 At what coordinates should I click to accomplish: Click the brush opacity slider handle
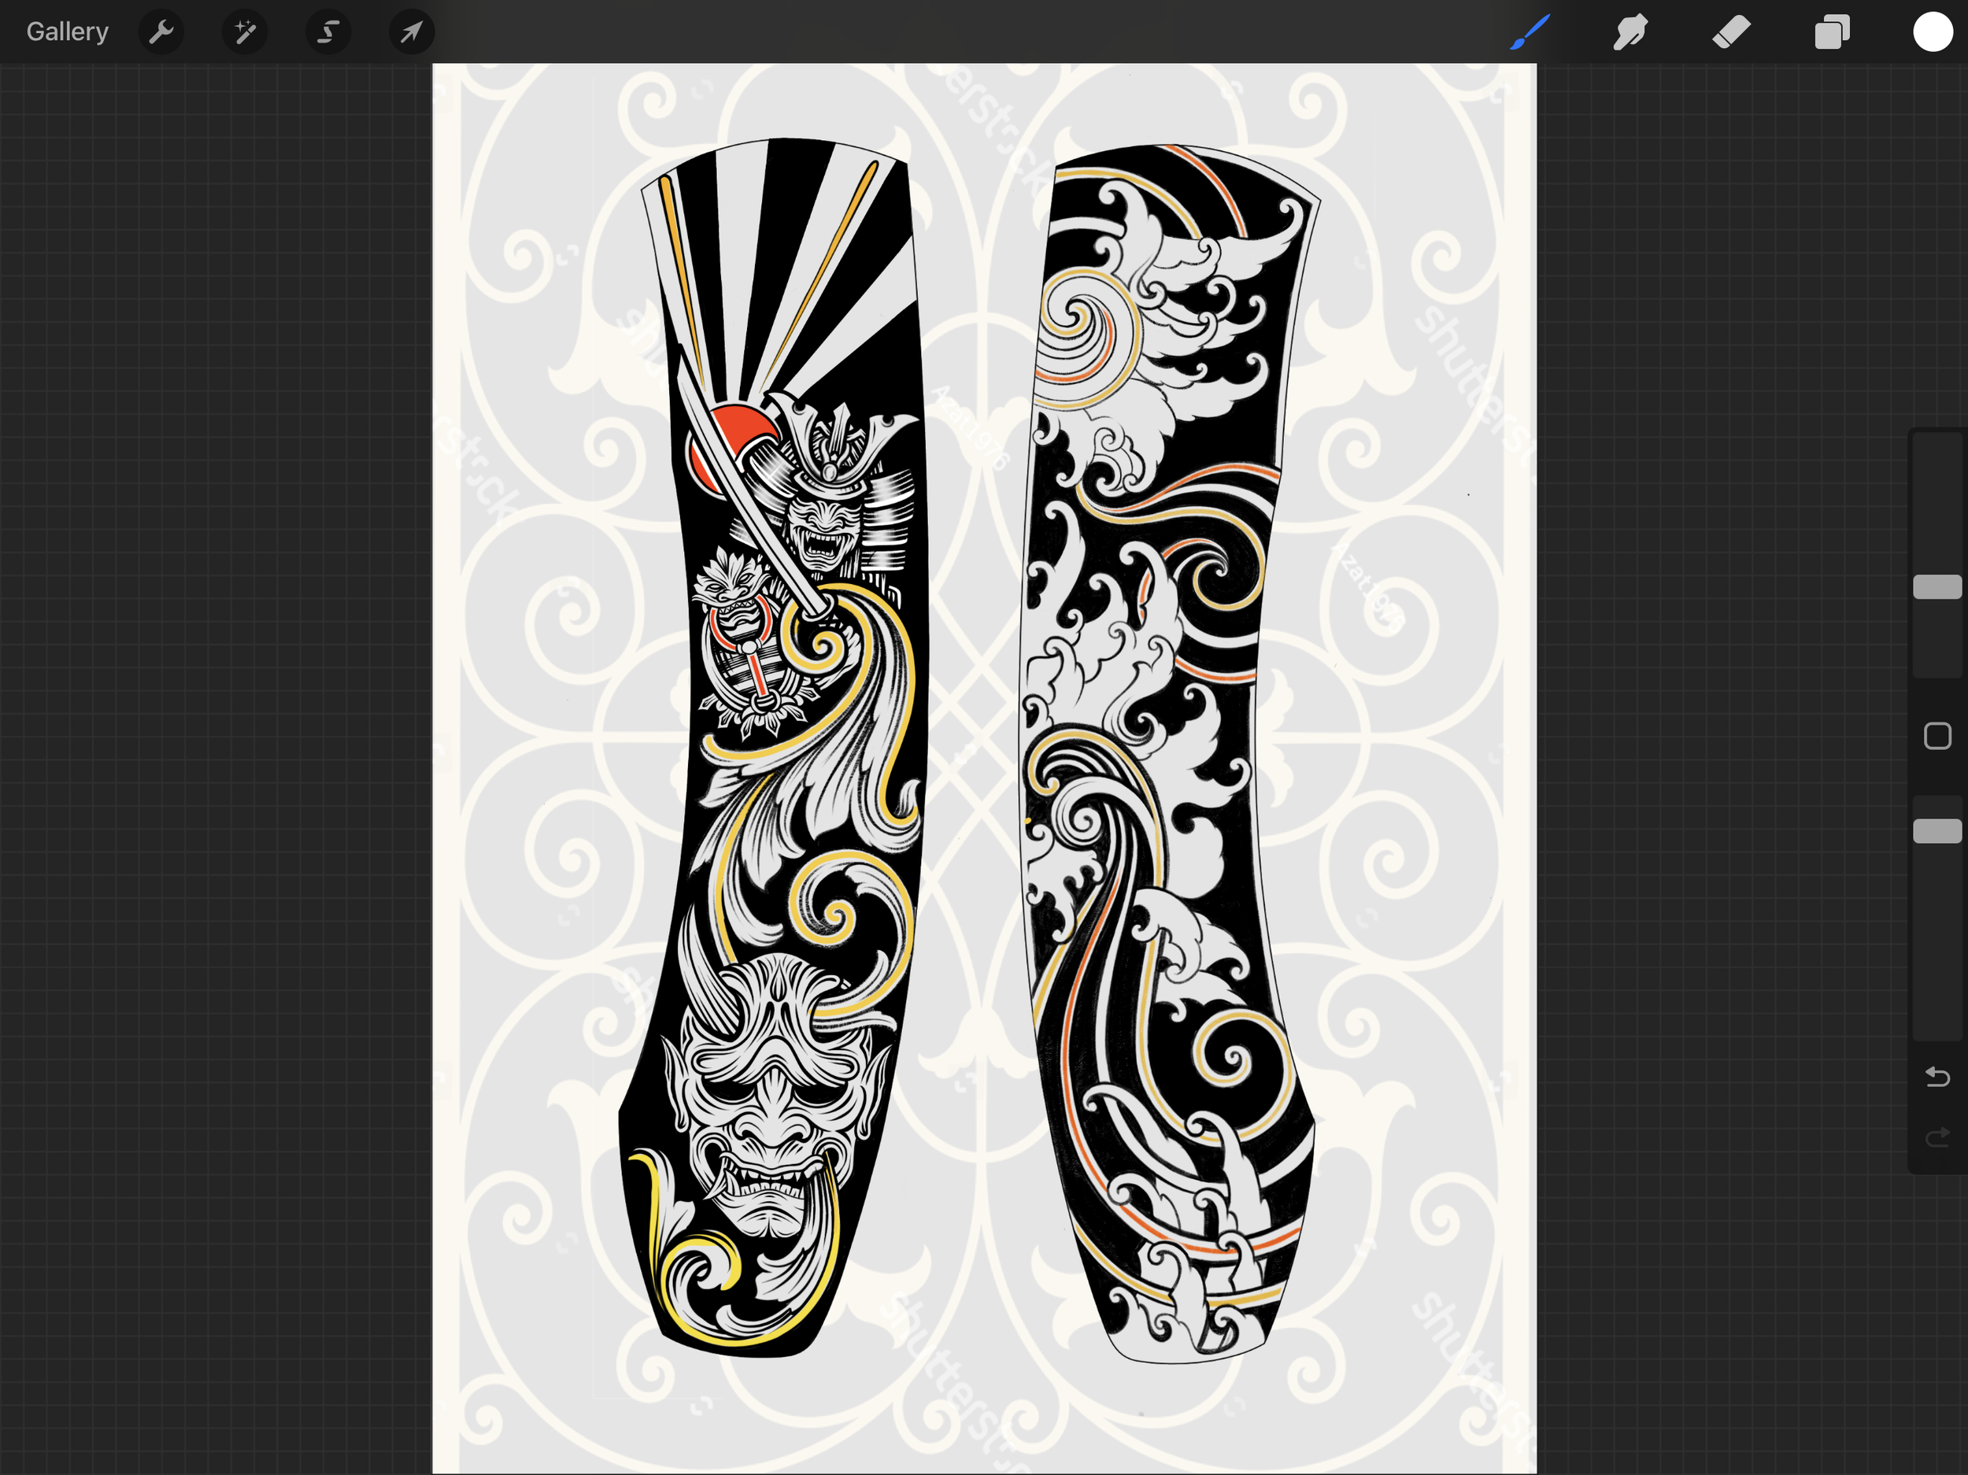coord(1937,830)
